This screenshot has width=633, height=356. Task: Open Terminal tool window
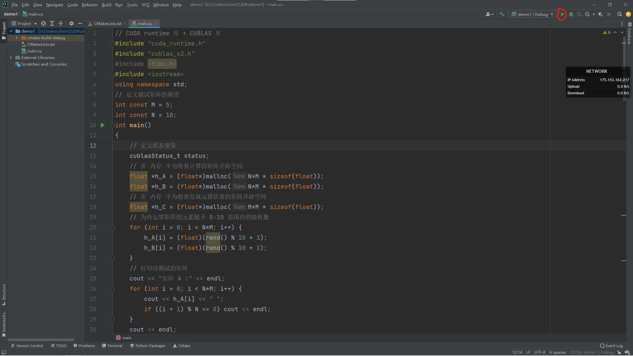(112, 346)
